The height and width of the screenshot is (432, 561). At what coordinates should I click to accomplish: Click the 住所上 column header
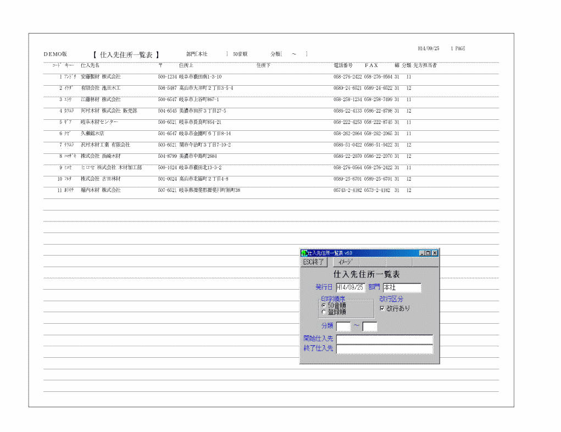(186, 65)
